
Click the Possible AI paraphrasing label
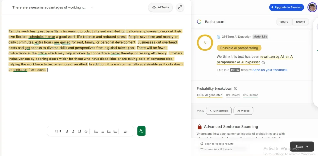239,48
